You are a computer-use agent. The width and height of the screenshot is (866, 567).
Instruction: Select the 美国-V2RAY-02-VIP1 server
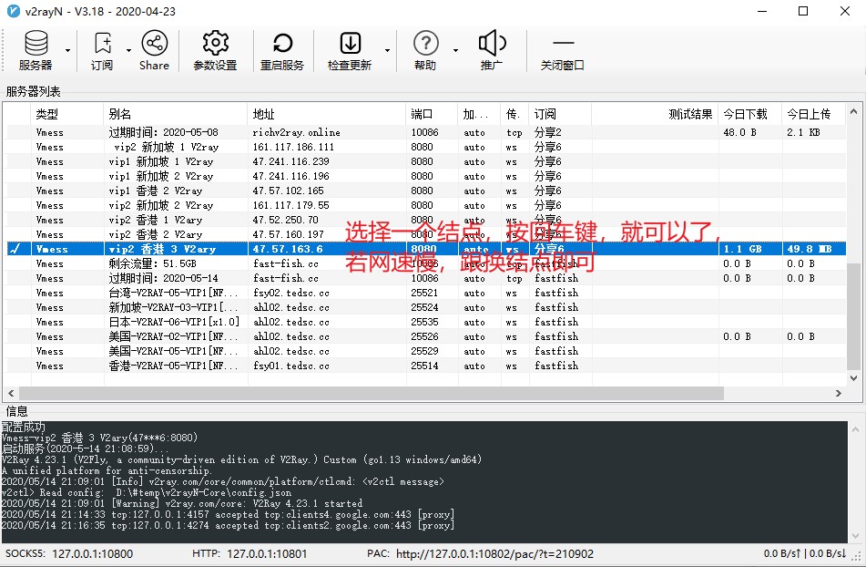[x=424, y=336]
